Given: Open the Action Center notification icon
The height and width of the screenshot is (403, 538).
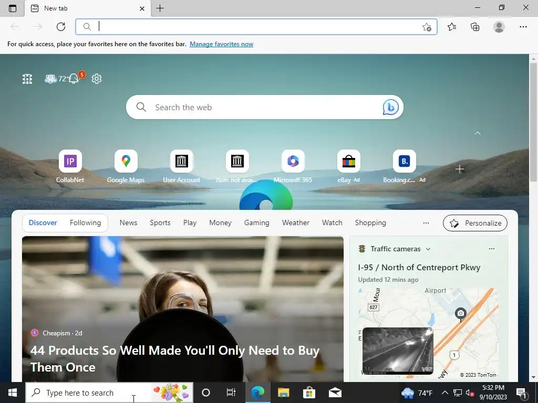Looking at the screenshot, I should (522, 393).
